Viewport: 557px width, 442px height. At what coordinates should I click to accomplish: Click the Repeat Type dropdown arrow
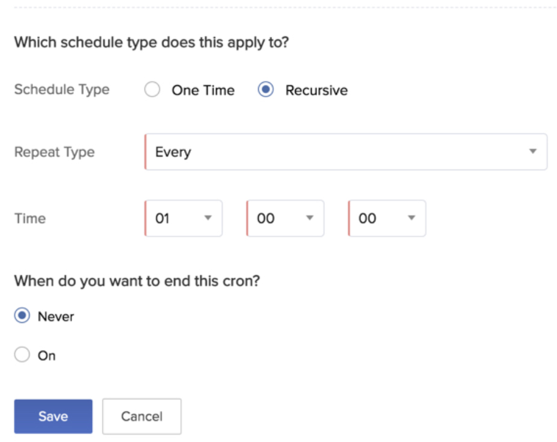click(532, 152)
